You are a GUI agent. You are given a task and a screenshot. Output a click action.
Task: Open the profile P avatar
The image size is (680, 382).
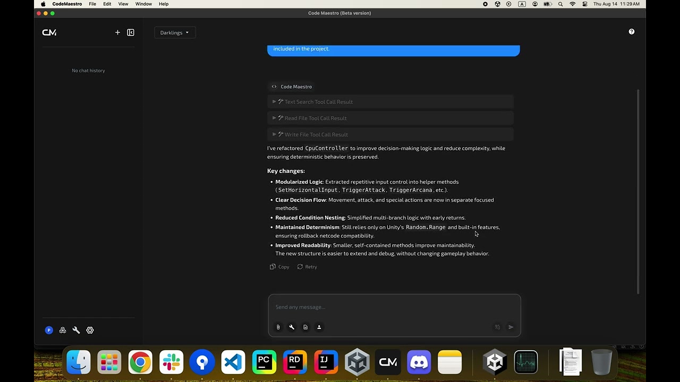click(x=49, y=330)
